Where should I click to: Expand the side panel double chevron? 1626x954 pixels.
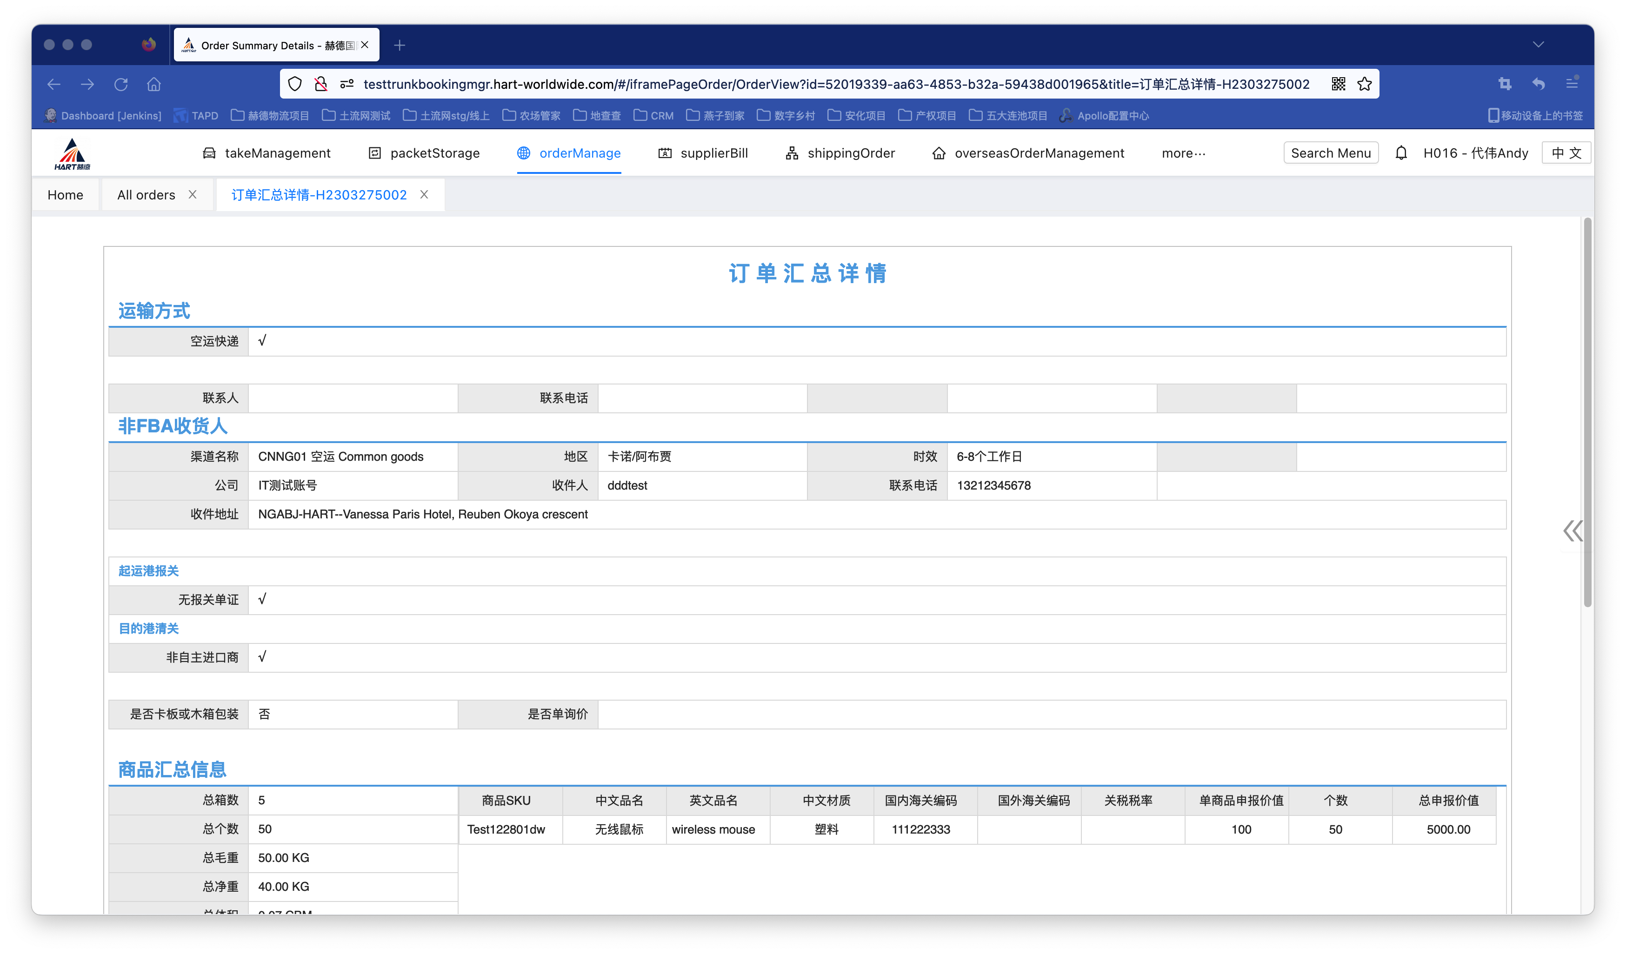(1573, 531)
